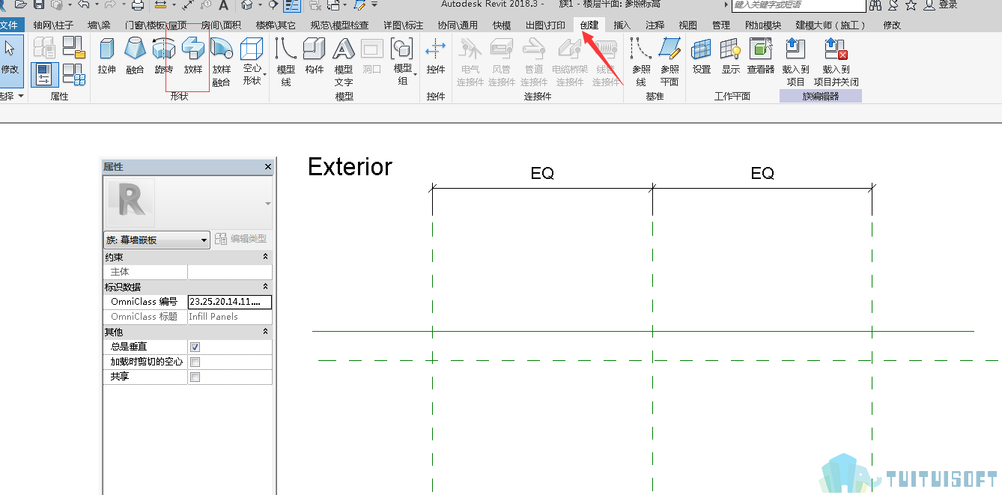This screenshot has width=1002, height=495.
Task: Click the OmniClass 编号 value field
Action: click(x=230, y=302)
